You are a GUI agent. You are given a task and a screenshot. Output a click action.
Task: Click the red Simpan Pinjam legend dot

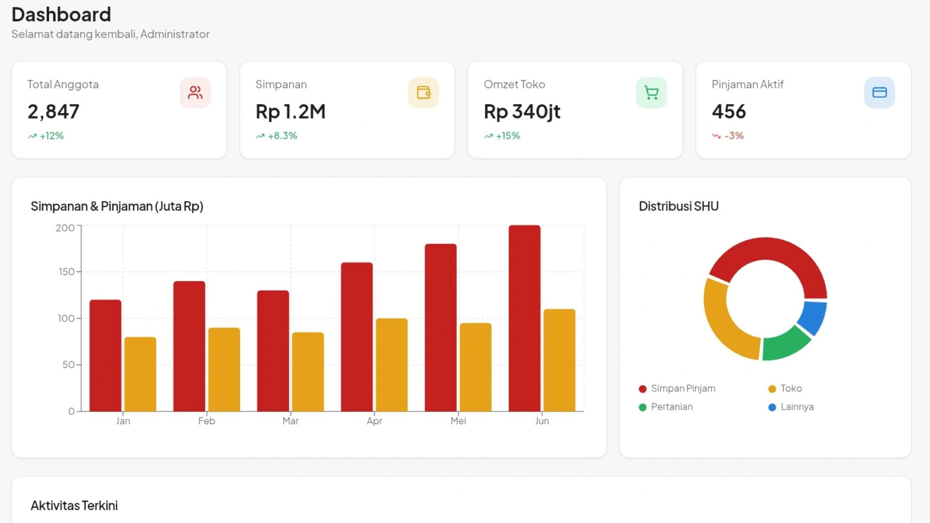[x=643, y=389]
